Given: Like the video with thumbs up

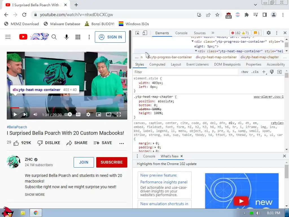Looking at the screenshot, I should pos(16,143).
